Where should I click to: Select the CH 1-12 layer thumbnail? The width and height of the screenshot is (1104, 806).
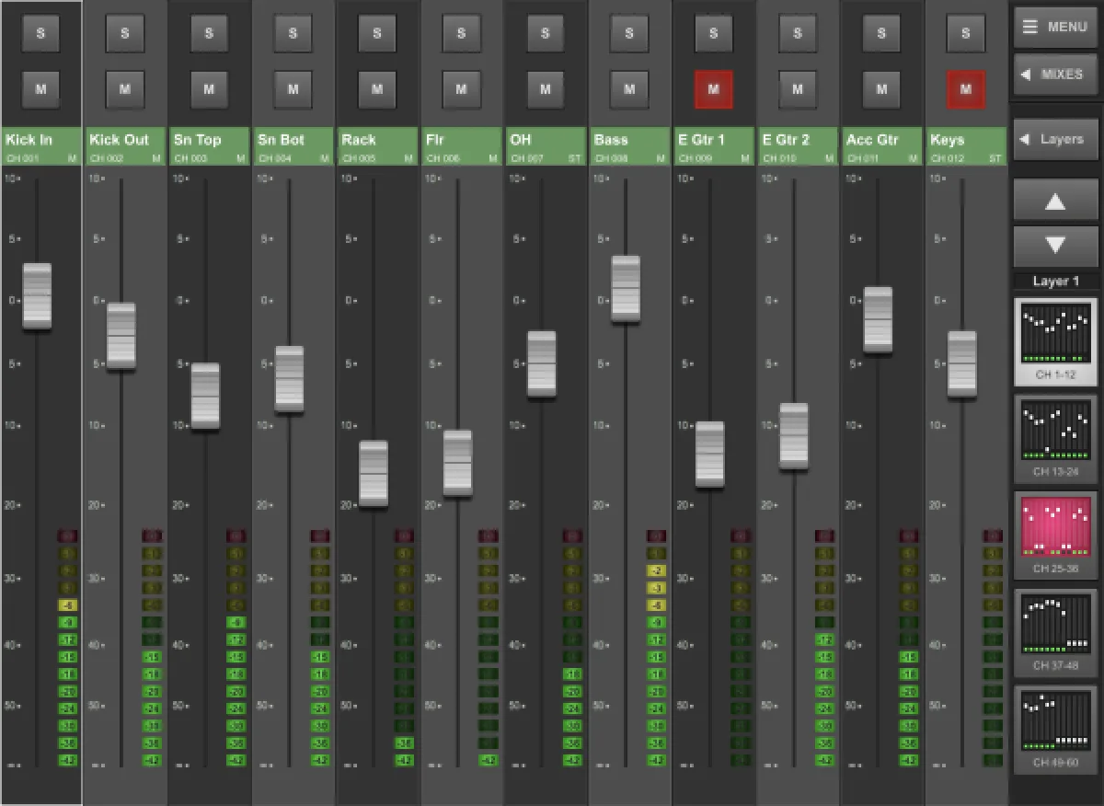click(1055, 340)
